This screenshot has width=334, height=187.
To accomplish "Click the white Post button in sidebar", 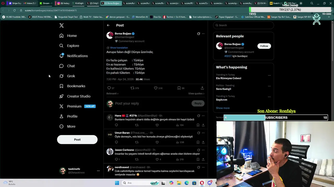I will point(77,139).
